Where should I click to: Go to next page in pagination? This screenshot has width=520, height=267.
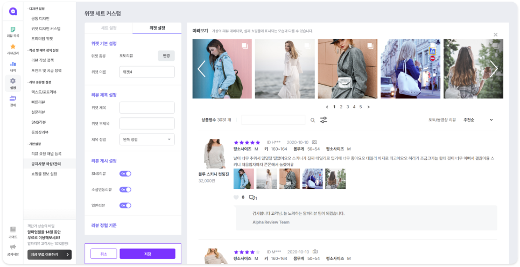[368, 107]
